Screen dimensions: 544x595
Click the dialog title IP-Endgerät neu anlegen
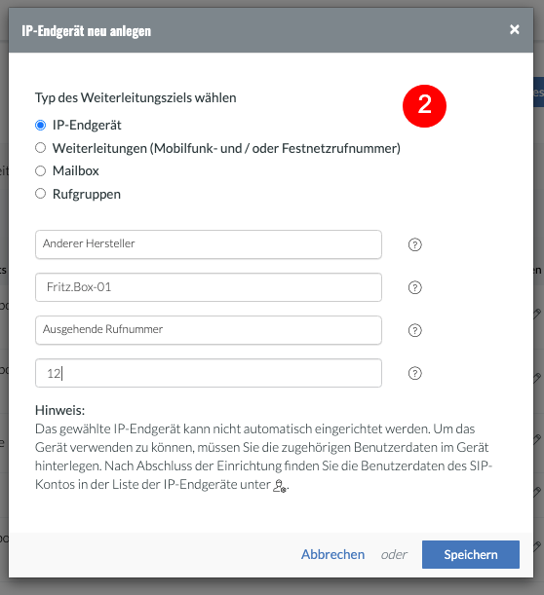[x=86, y=31]
